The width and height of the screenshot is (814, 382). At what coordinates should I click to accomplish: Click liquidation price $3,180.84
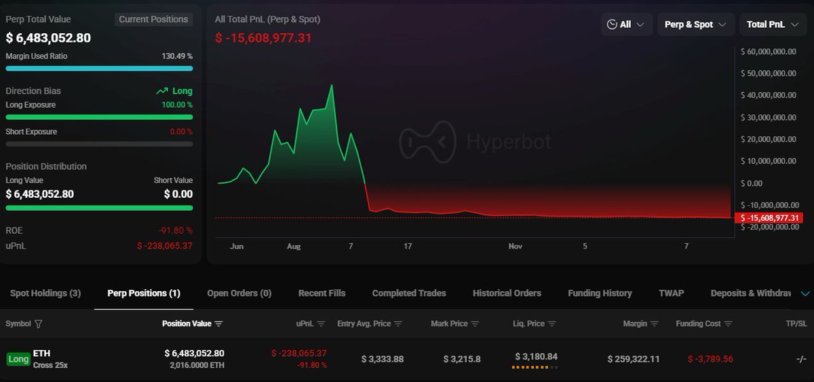pos(536,356)
